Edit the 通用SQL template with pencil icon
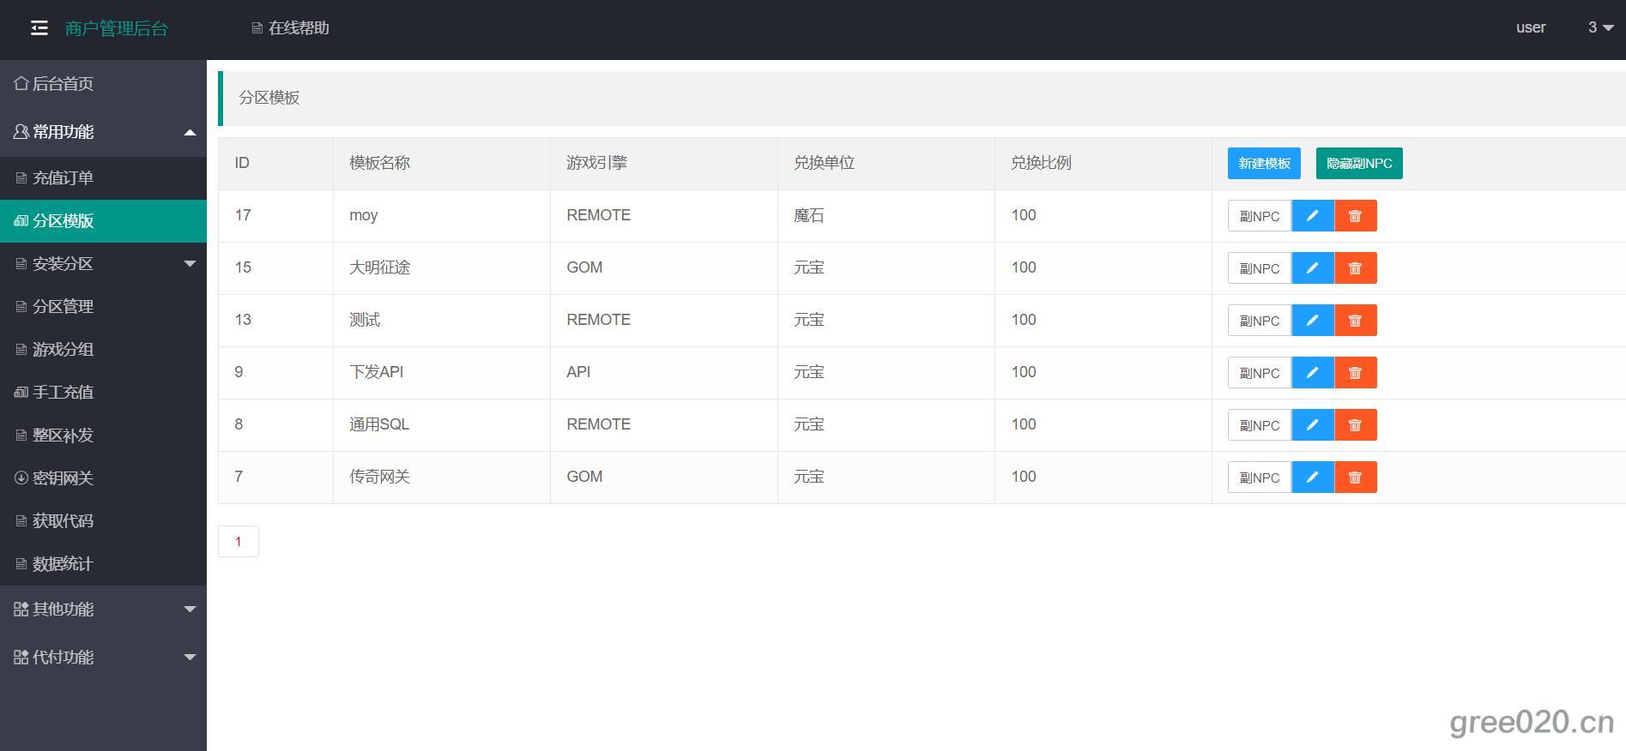This screenshot has width=1626, height=751. 1312,425
